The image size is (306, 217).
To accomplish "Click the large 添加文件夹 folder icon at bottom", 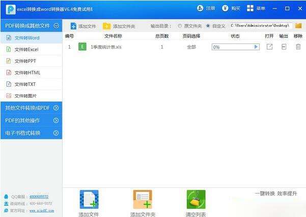I will (143, 200).
